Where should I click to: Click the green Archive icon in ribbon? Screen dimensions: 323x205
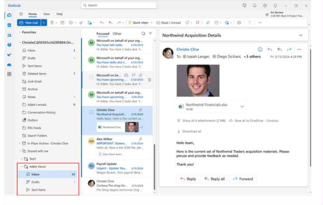coord(63,23)
